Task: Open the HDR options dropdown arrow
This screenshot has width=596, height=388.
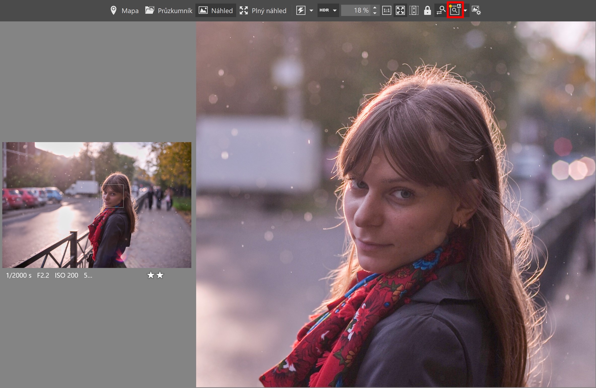Action: pyautogui.click(x=335, y=11)
